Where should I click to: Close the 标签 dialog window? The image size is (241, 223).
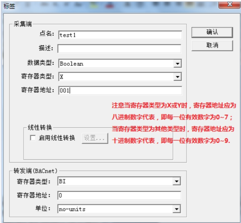click(230, 5)
